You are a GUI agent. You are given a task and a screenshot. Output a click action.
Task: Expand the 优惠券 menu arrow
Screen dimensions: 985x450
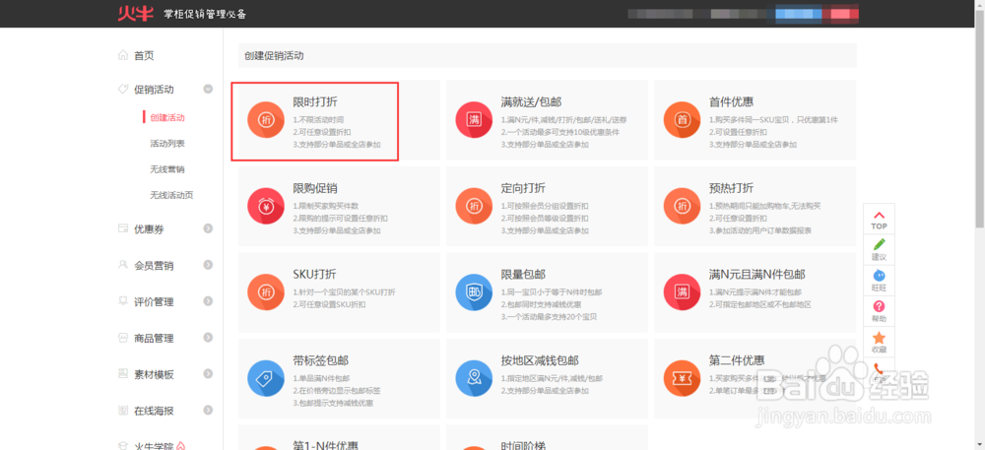coord(208,229)
